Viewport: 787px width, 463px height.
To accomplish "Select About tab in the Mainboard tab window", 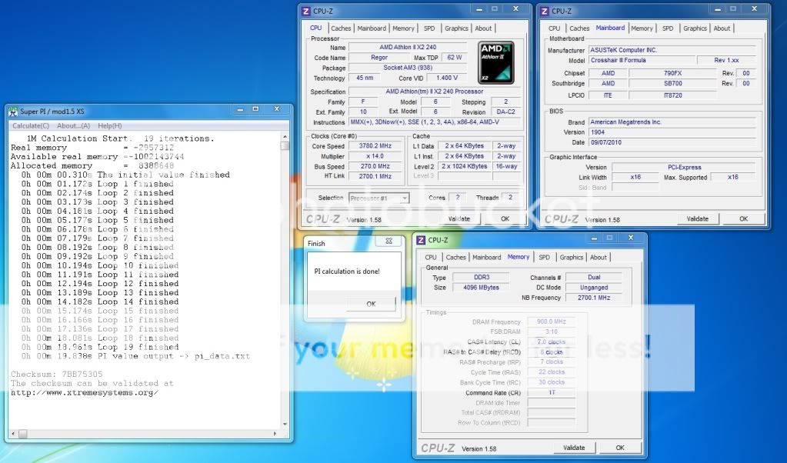I will (x=722, y=28).
